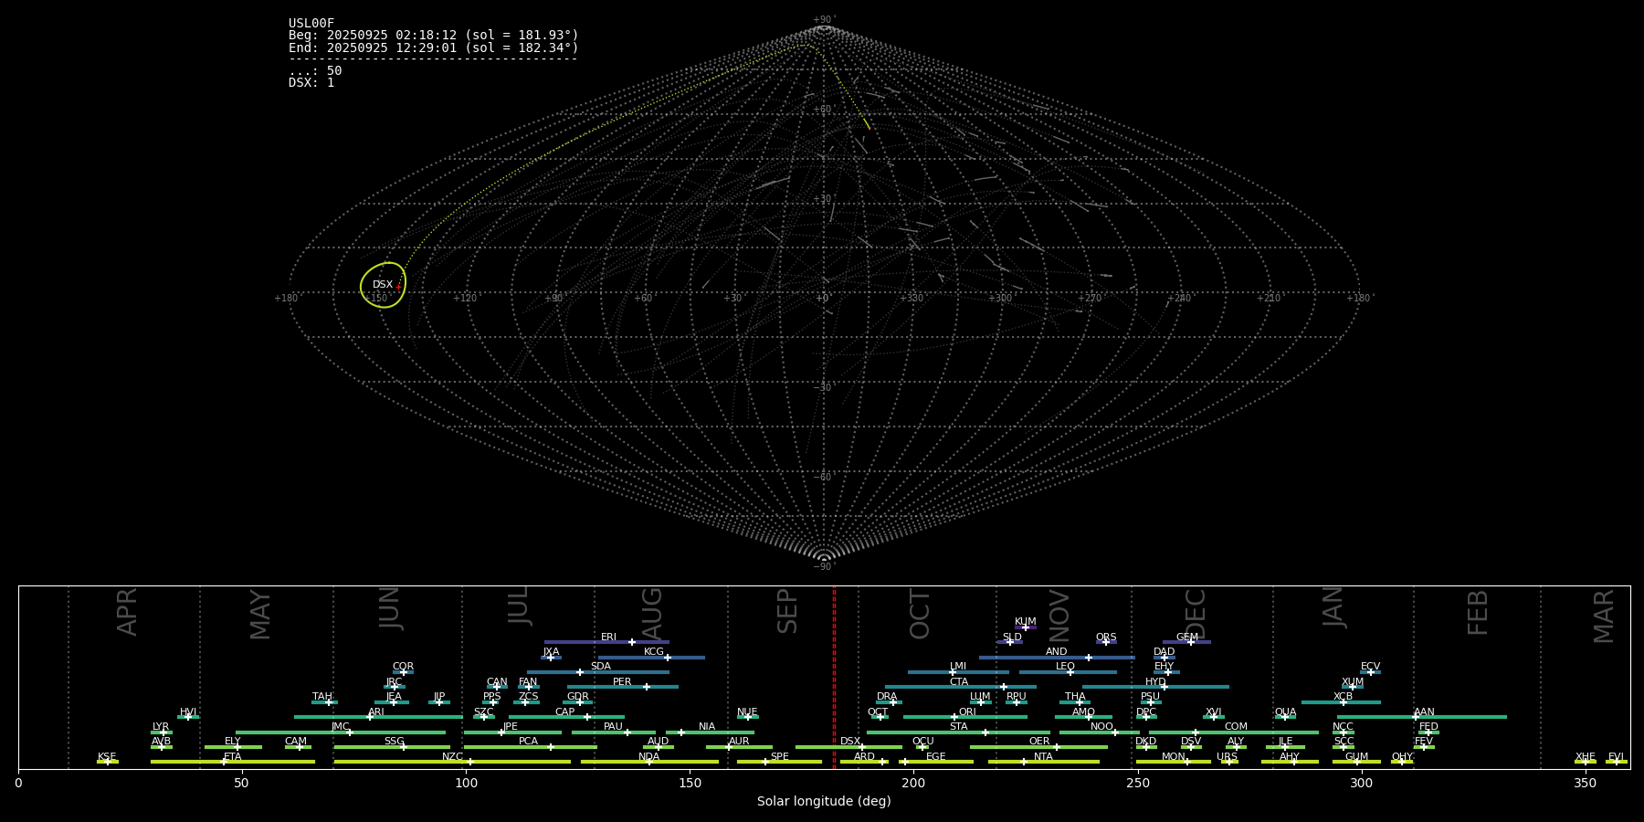Select the KUM shower label
Screen dimensions: 1644x822
point(1026,622)
